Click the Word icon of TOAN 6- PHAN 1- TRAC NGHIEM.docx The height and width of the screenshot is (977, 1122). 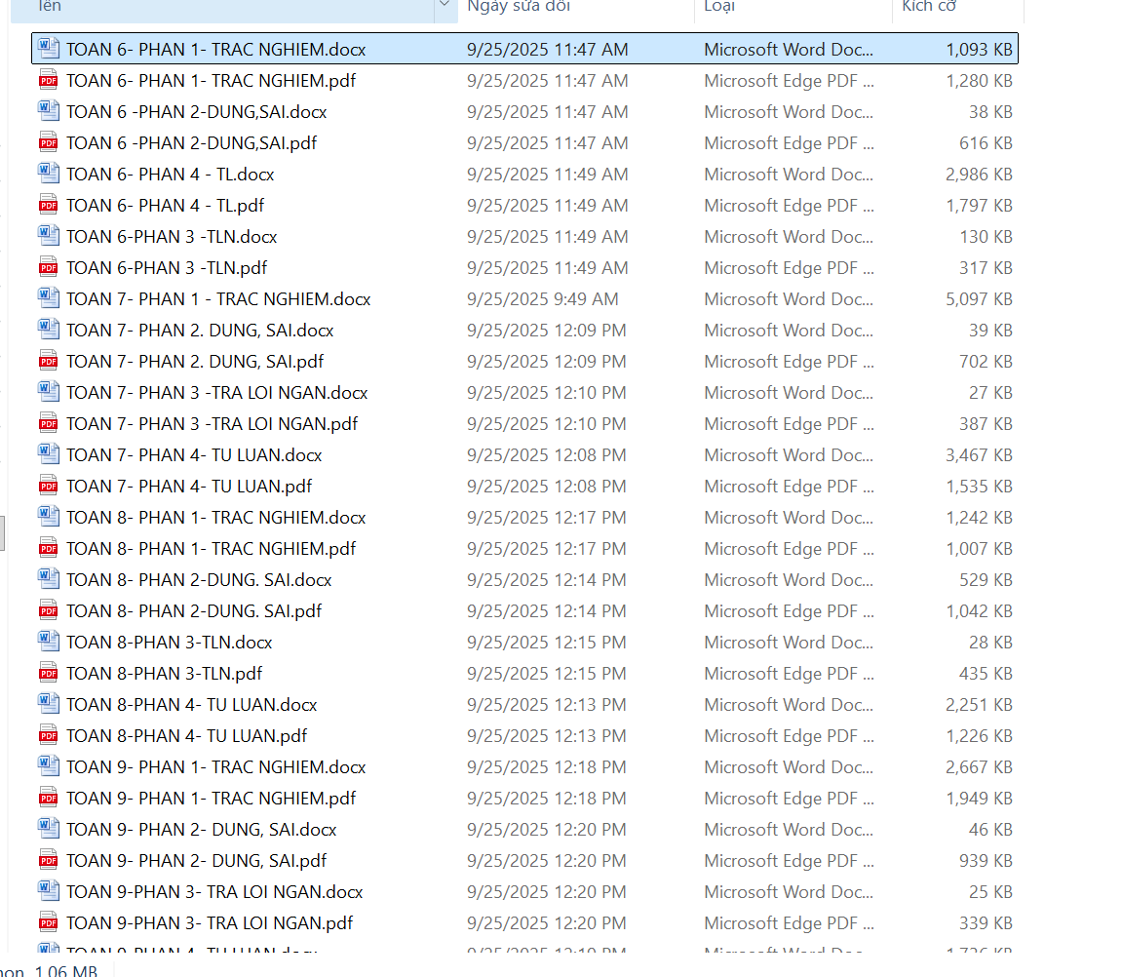48,50
